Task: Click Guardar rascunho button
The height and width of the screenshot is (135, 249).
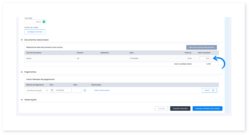Action: (x=180, y=108)
